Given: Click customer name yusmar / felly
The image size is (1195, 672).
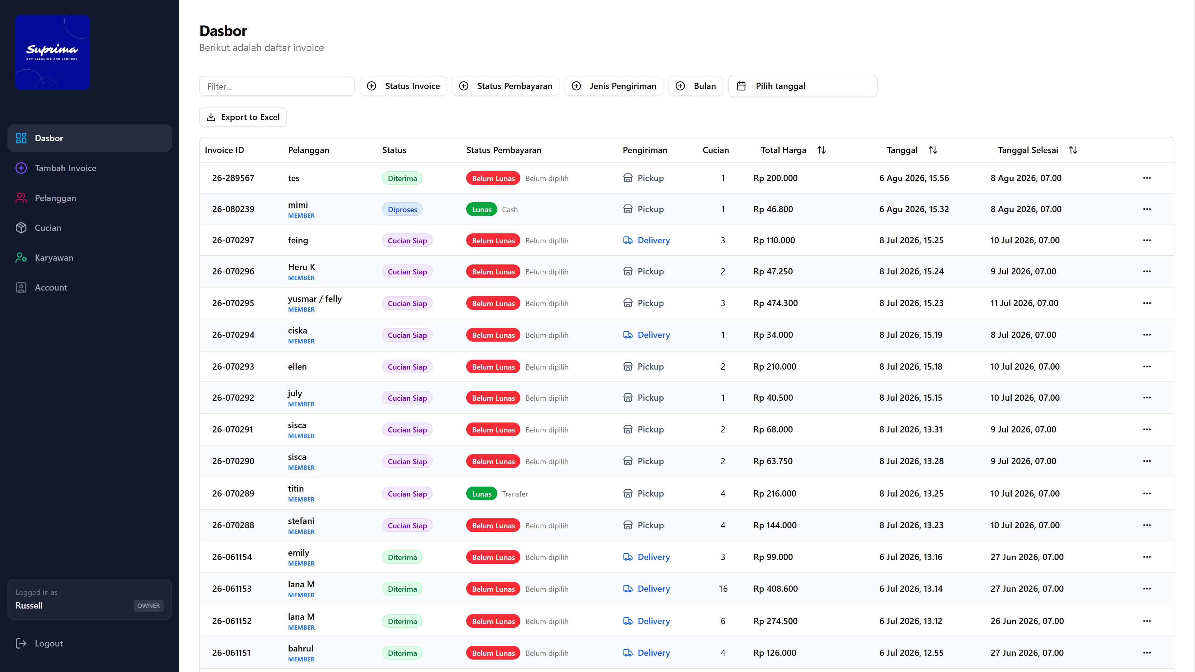Looking at the screenshot, I should click(315, 299).
